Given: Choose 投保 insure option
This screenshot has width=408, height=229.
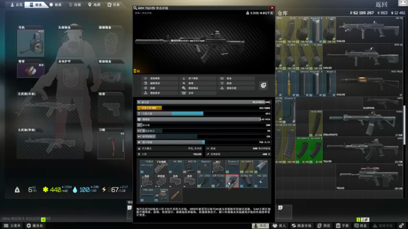Looking at the screenshot, I should click(236, 83).
